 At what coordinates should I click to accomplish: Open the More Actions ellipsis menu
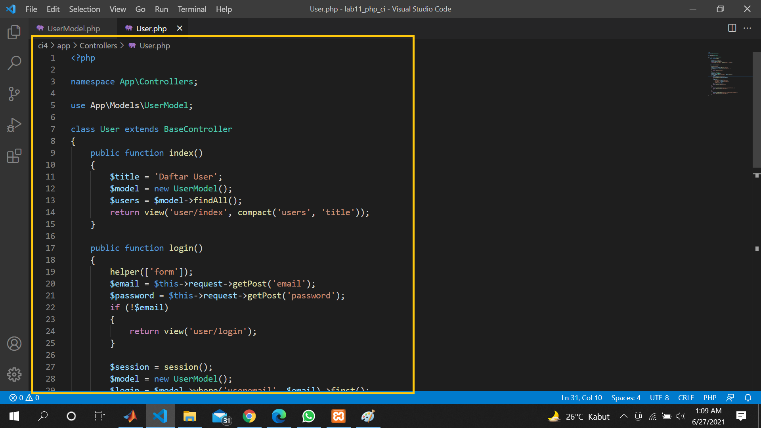pos(748,28)
